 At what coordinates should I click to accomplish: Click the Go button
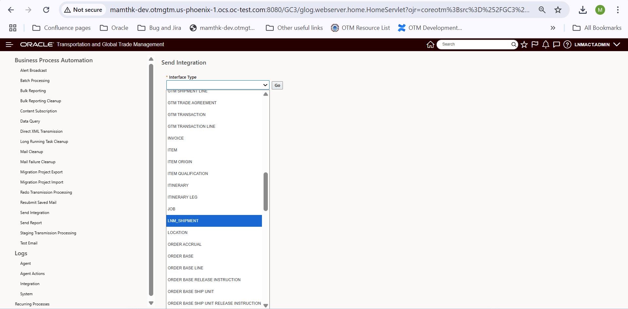[277, 85]
